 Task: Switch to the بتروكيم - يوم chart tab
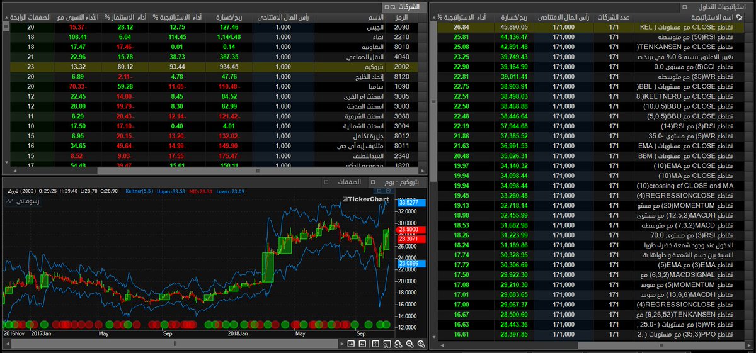coord(402,182)
